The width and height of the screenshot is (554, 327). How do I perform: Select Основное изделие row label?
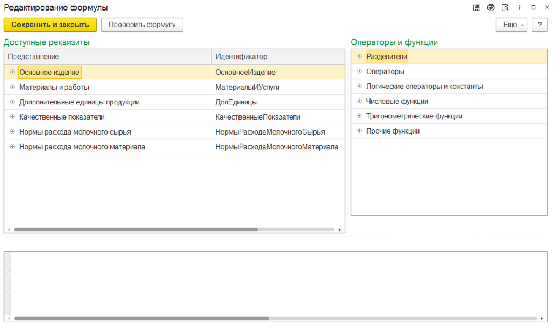coord(49,72)
